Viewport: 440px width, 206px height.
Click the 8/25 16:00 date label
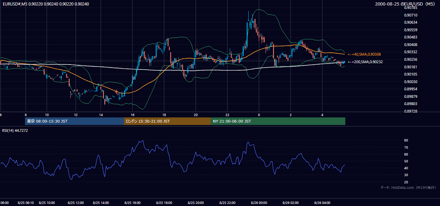pos(133,203)
